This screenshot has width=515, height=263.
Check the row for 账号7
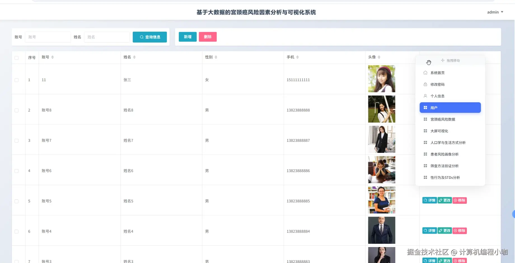(x=17, y=141)
